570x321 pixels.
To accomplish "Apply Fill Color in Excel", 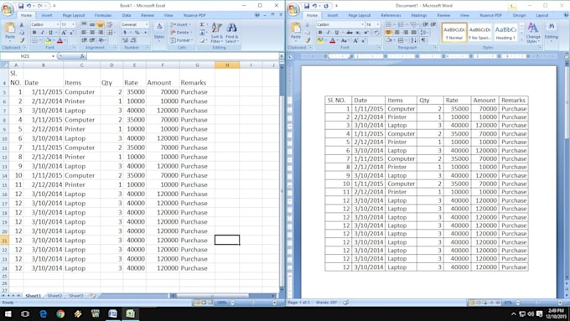I will point(48,40).
